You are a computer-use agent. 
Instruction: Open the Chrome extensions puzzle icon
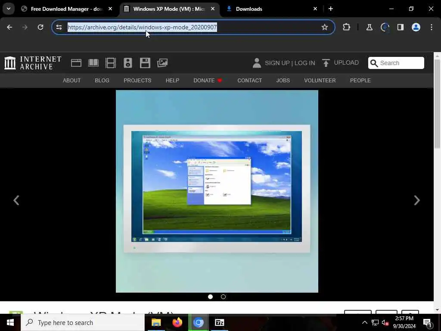pyautogui.click(x=347, y=27)
